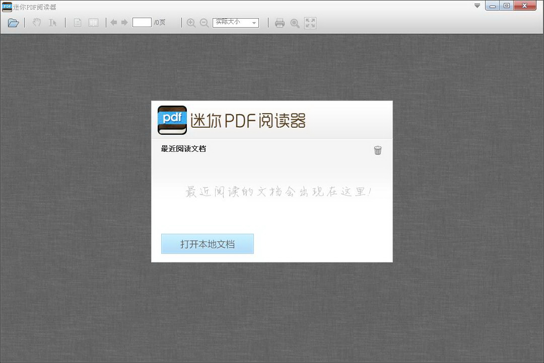Zoom in with magnifier plus icon
The image size is (544, 363).
191,23
